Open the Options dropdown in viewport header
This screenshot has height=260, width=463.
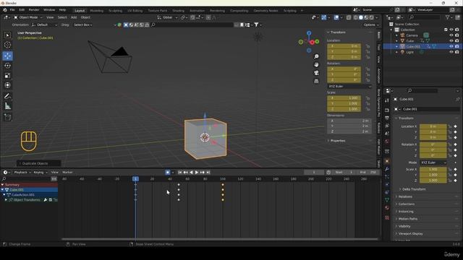(x=371, y=25)
